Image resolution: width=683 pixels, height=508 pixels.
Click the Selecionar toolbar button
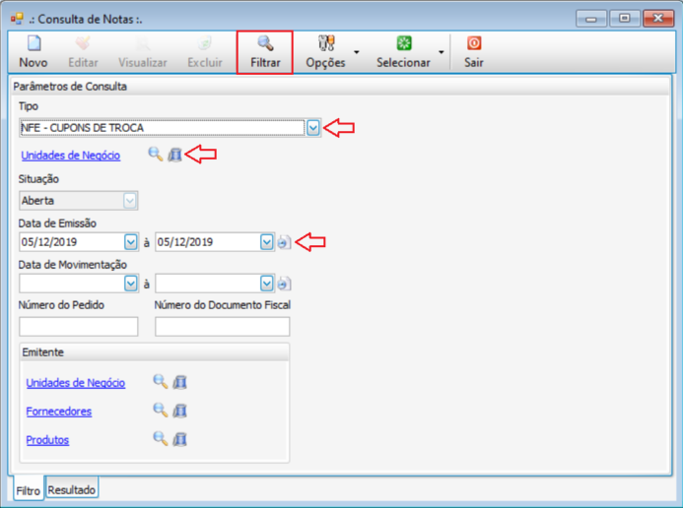pyautogui.click(x=403, y=52)
